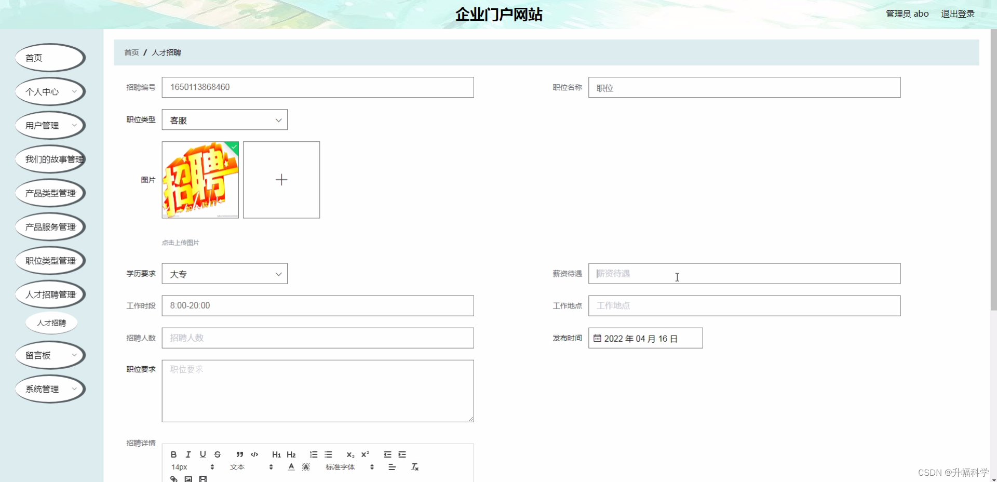This screenshot has width=997, height=482.
Task: Toggle underline in the recruit details editor
Action: (x=203, y=454)
